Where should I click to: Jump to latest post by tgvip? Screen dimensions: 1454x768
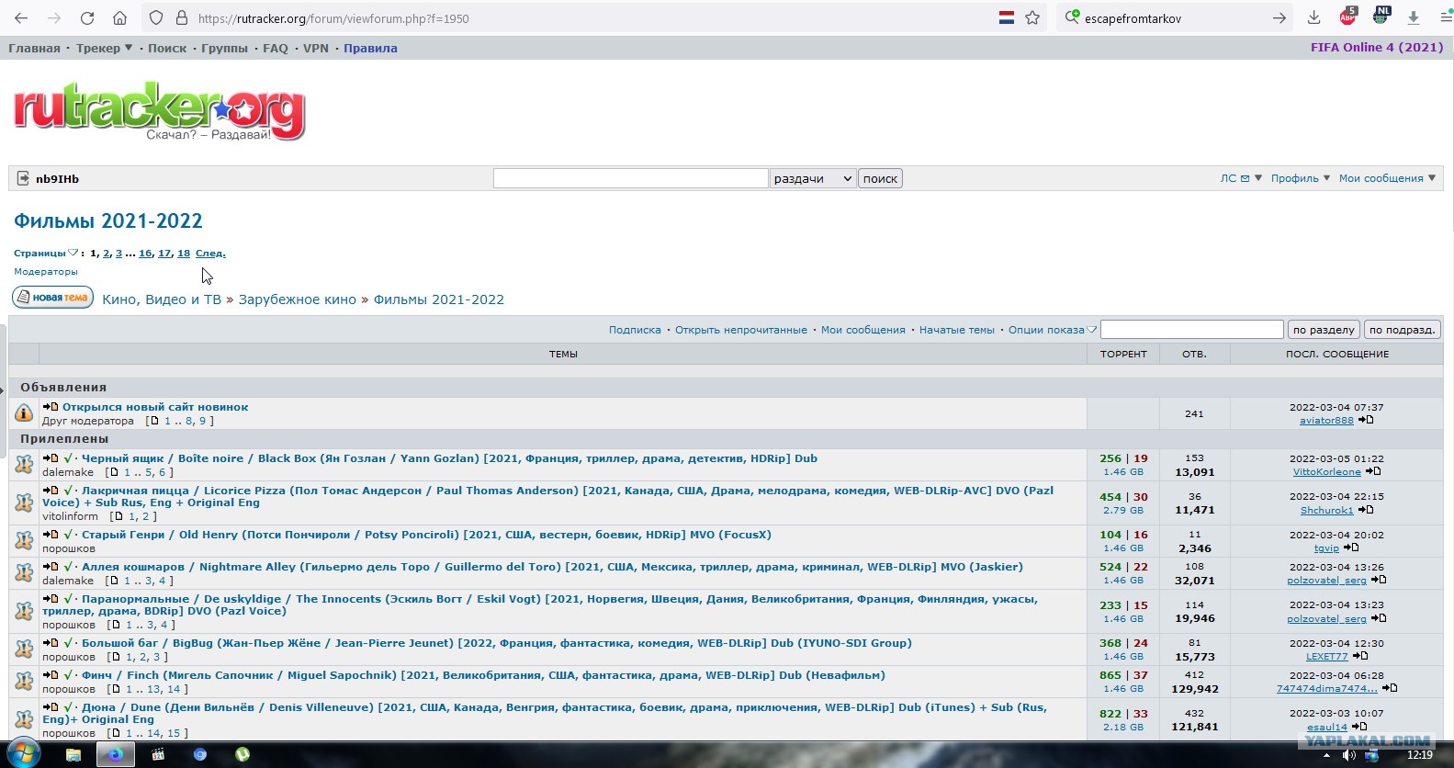coord(1352,548)
